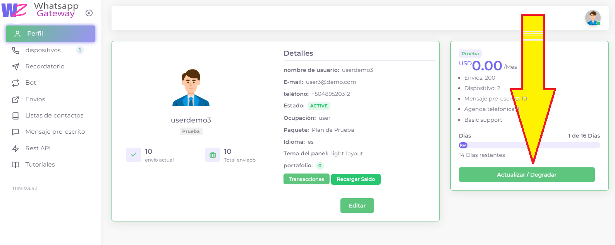The height and width of the screenshot is (245, 615).
Task: Click the green envío actual checkmark icon
Action: pyautogui.click(x=134, y=155)
